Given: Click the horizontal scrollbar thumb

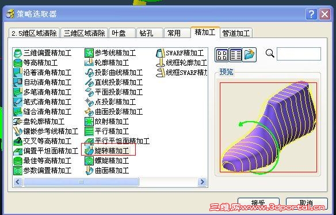Looking at the screenshot, I should pyautogui.click(x=81, y=182).
